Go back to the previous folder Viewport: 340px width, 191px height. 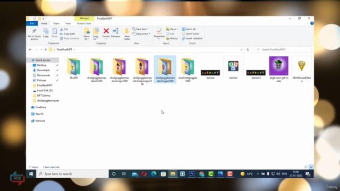pos(30,49)
